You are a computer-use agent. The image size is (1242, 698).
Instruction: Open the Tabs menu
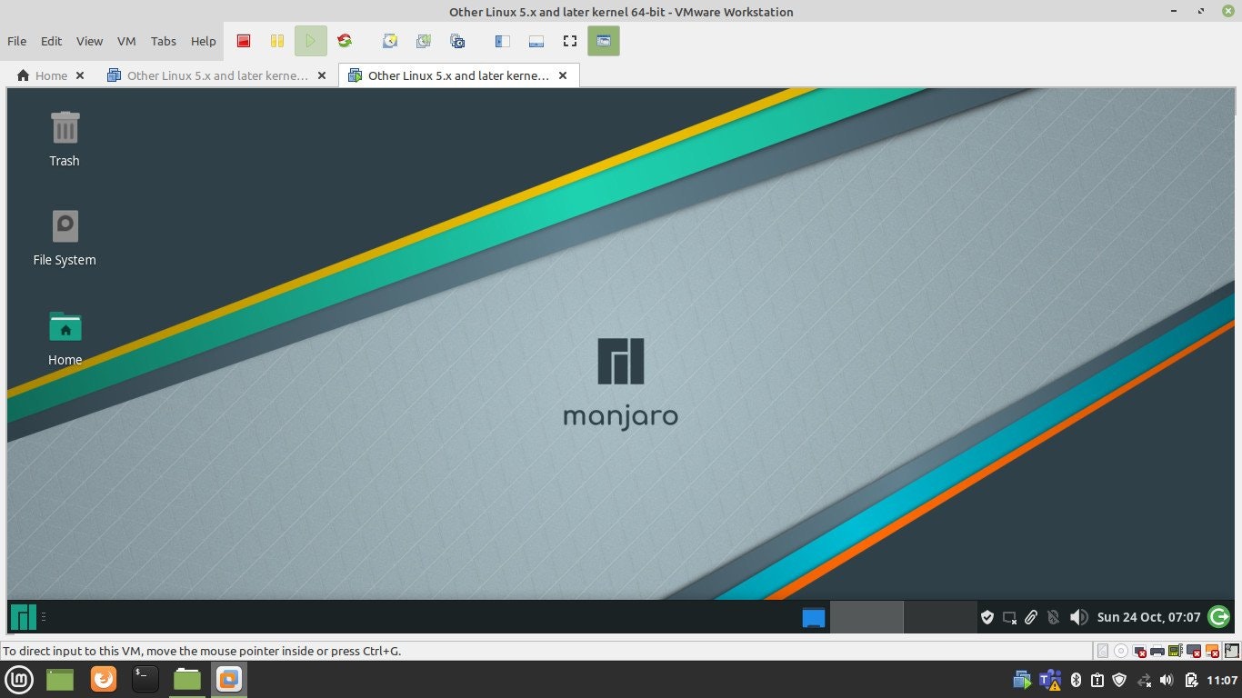(x=164, y=41)
